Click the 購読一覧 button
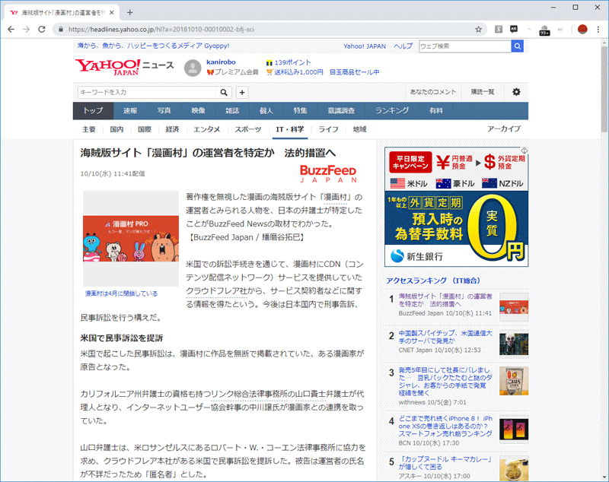 [x=483, y=92]
